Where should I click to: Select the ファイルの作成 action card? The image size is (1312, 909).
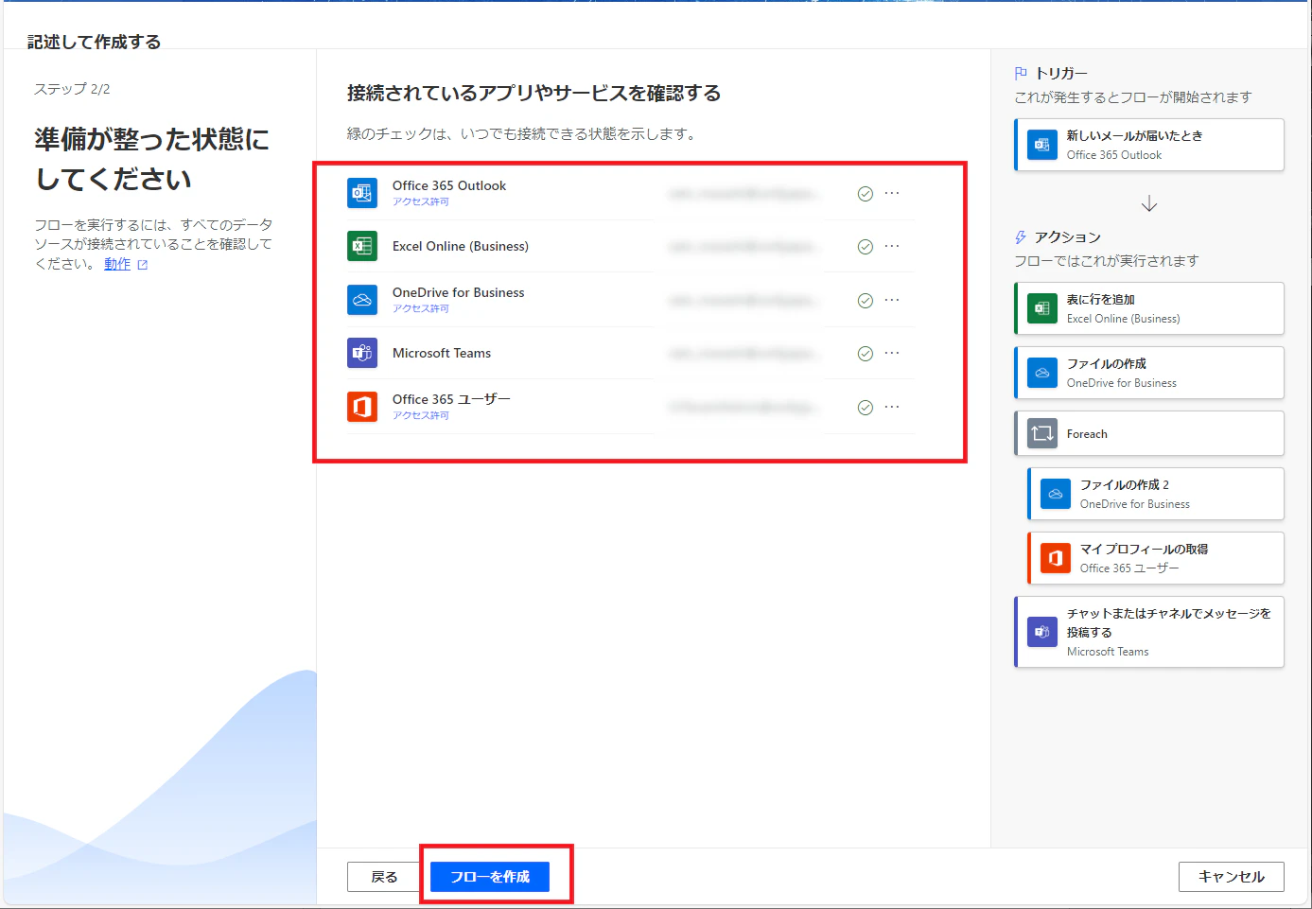click(x=1149, y=373)
